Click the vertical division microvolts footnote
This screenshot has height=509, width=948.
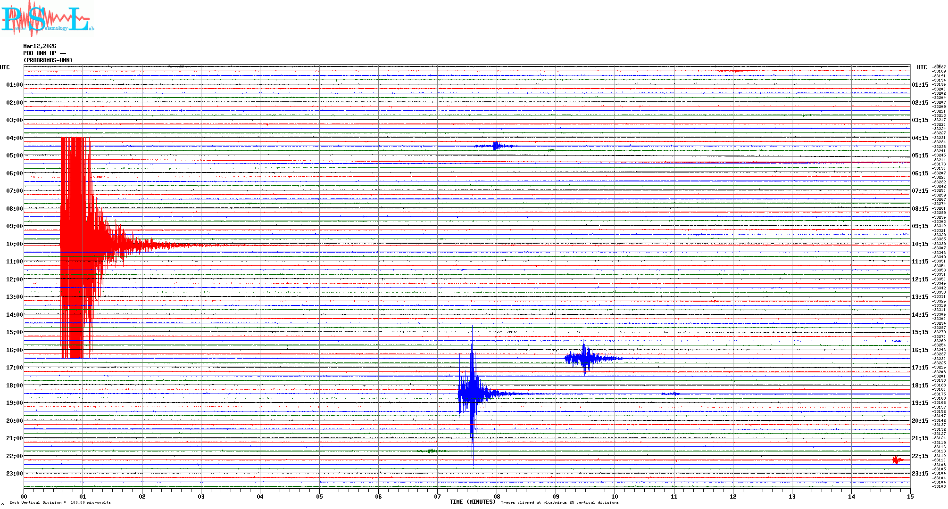[60, 503]
